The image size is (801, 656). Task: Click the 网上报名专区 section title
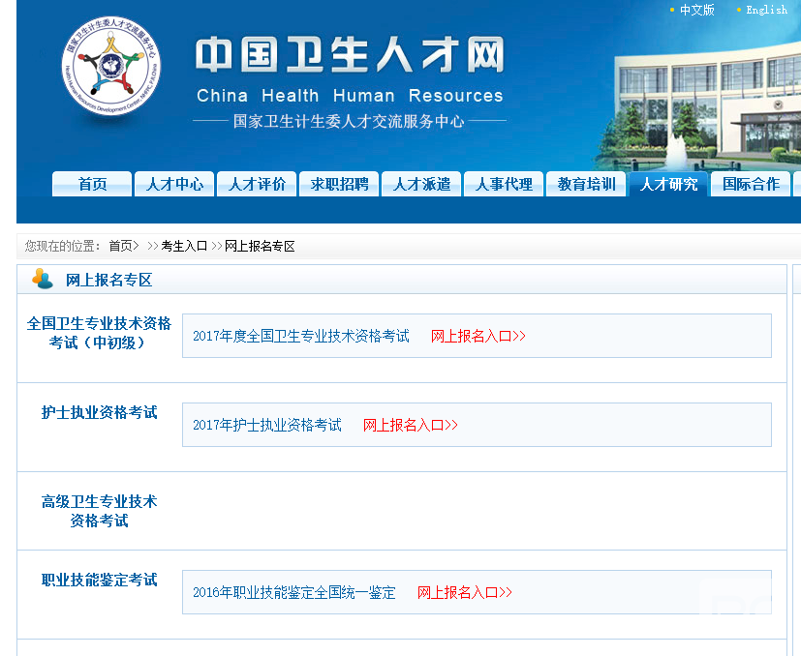pos(108,280)
